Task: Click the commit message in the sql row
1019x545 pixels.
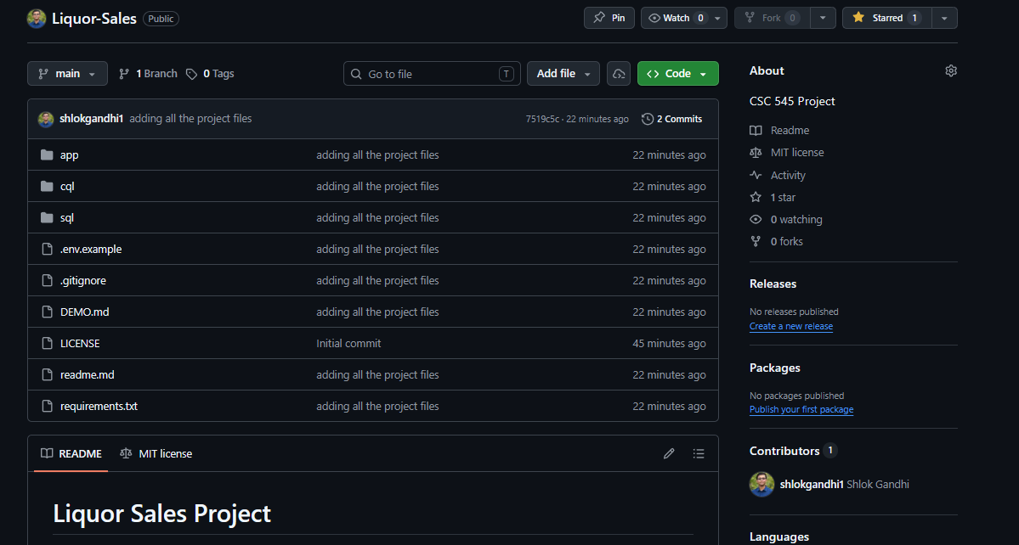Action: (x=377, y=218)
